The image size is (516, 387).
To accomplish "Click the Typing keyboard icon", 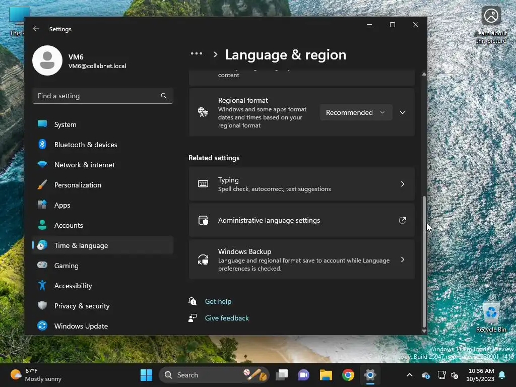I will point(203,183).
